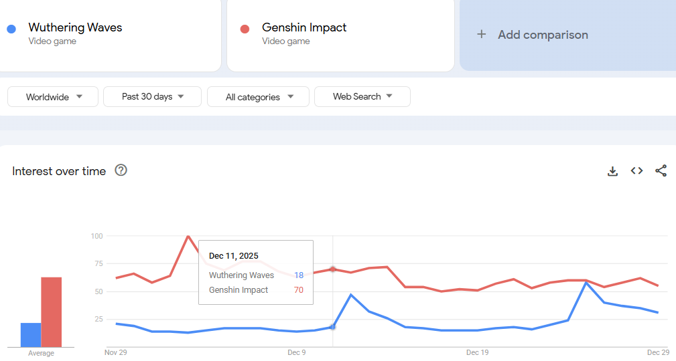Click the Dec 11 Genshin Impact data point
676x361 pixels.
click(333, 269)
